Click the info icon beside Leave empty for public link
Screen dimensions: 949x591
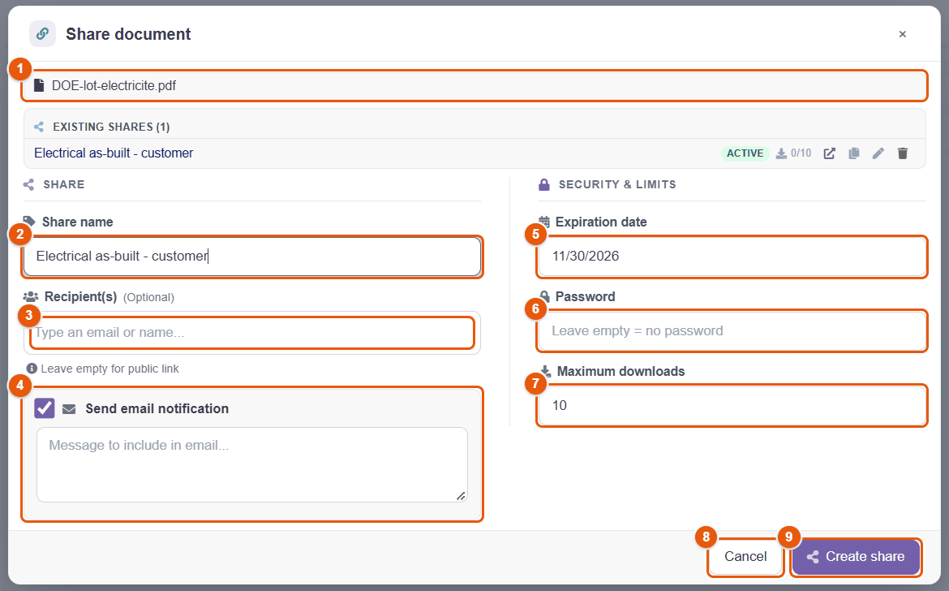click(x=32, y=369)
